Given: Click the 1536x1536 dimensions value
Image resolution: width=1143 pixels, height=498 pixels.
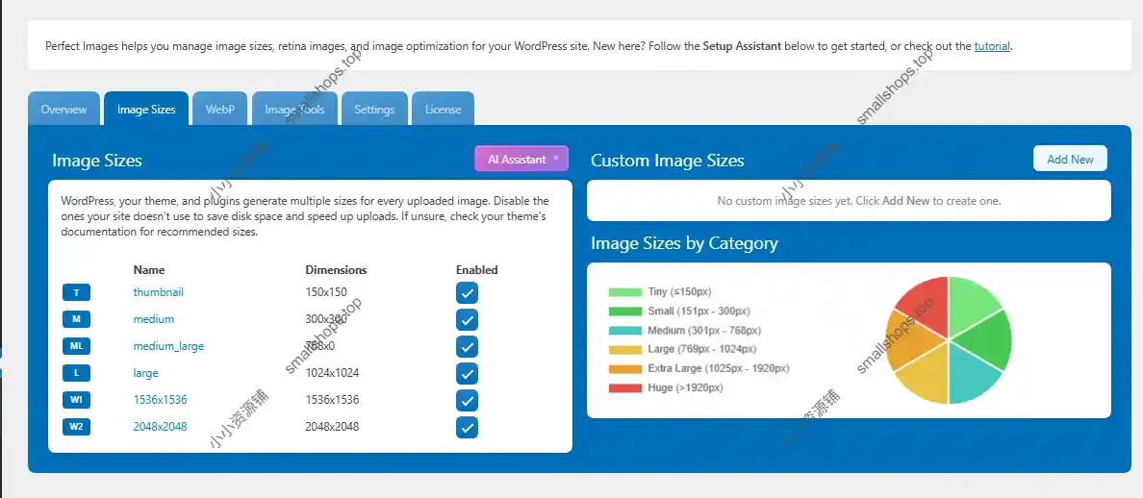Looking at the screenshot, I should [x=332, y=400].
